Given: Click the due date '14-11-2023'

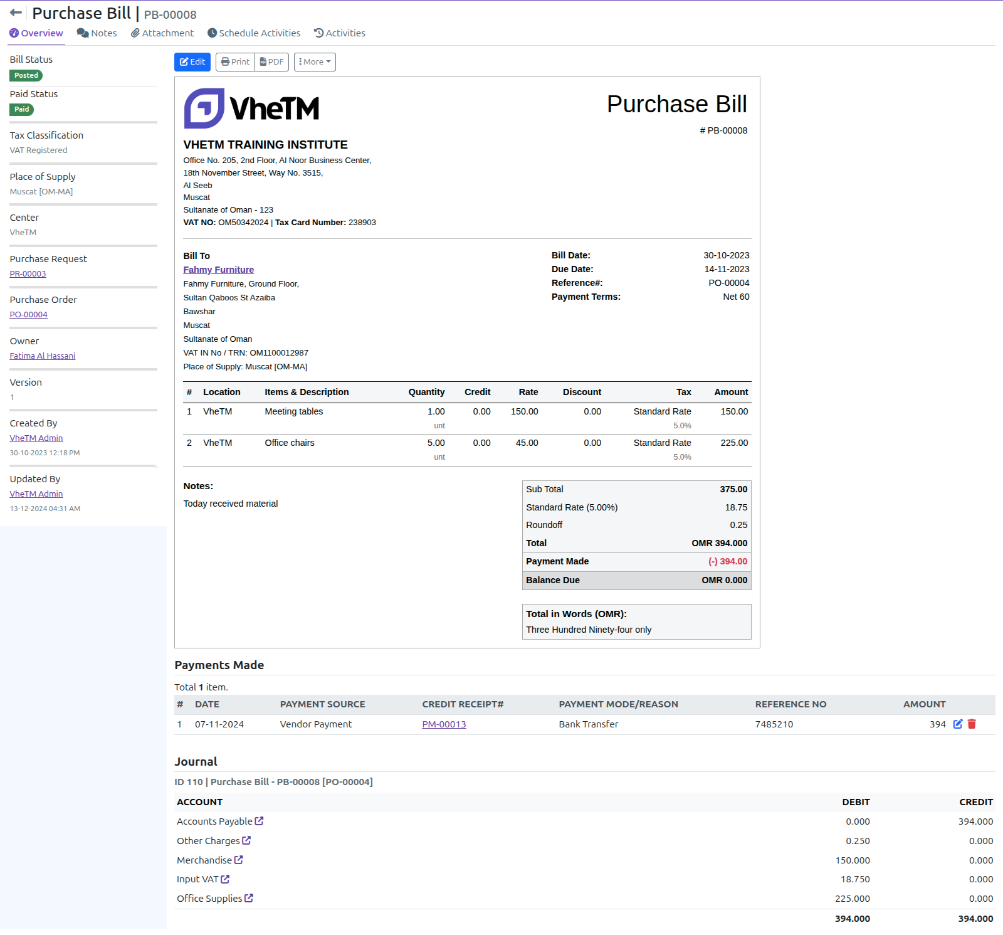Looking at the screenshot, I should click(727, 269).
